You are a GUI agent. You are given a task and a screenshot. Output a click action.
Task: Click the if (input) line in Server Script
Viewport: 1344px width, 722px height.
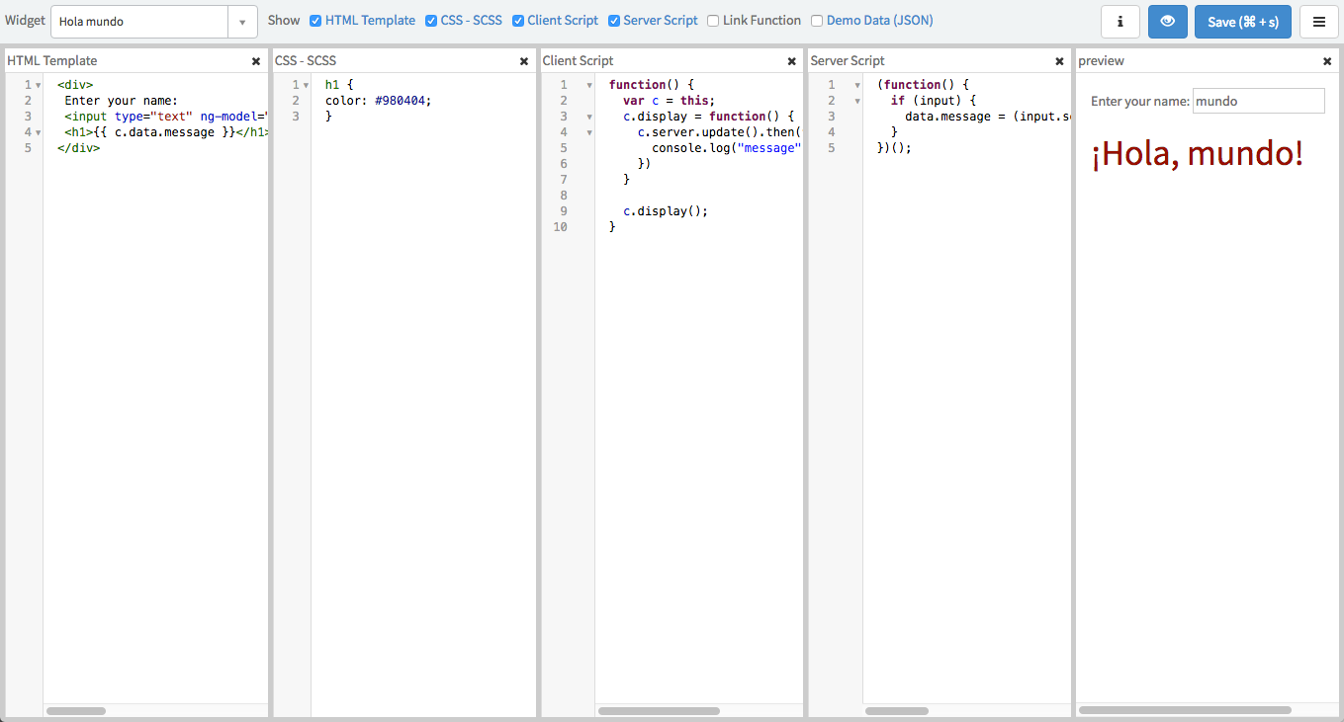click(x=934, y=101)
